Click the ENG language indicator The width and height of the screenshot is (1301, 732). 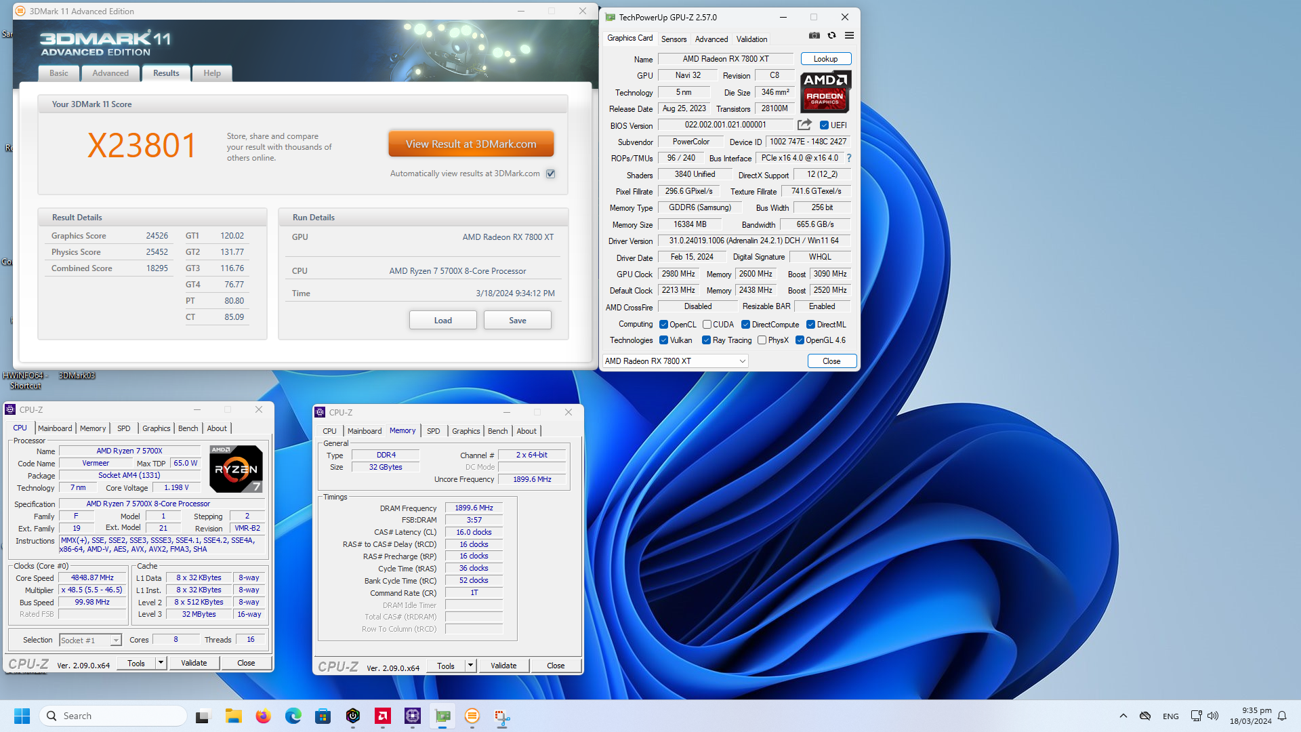tap(1170, 716)
